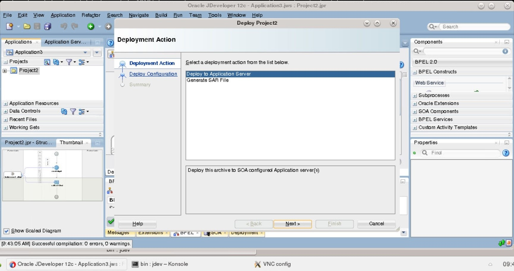Cancel the Deploy Project2 dialog
514x271 pixels.
[x=376, y=224]
